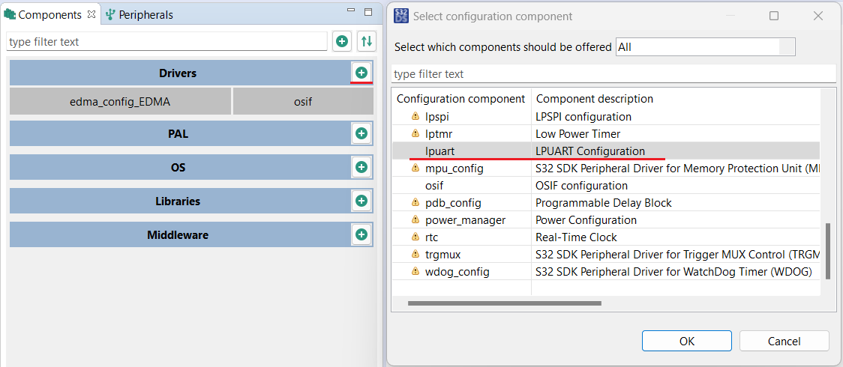Select the pdb_config component row
The image size is (843, 367).
point(606,203)
